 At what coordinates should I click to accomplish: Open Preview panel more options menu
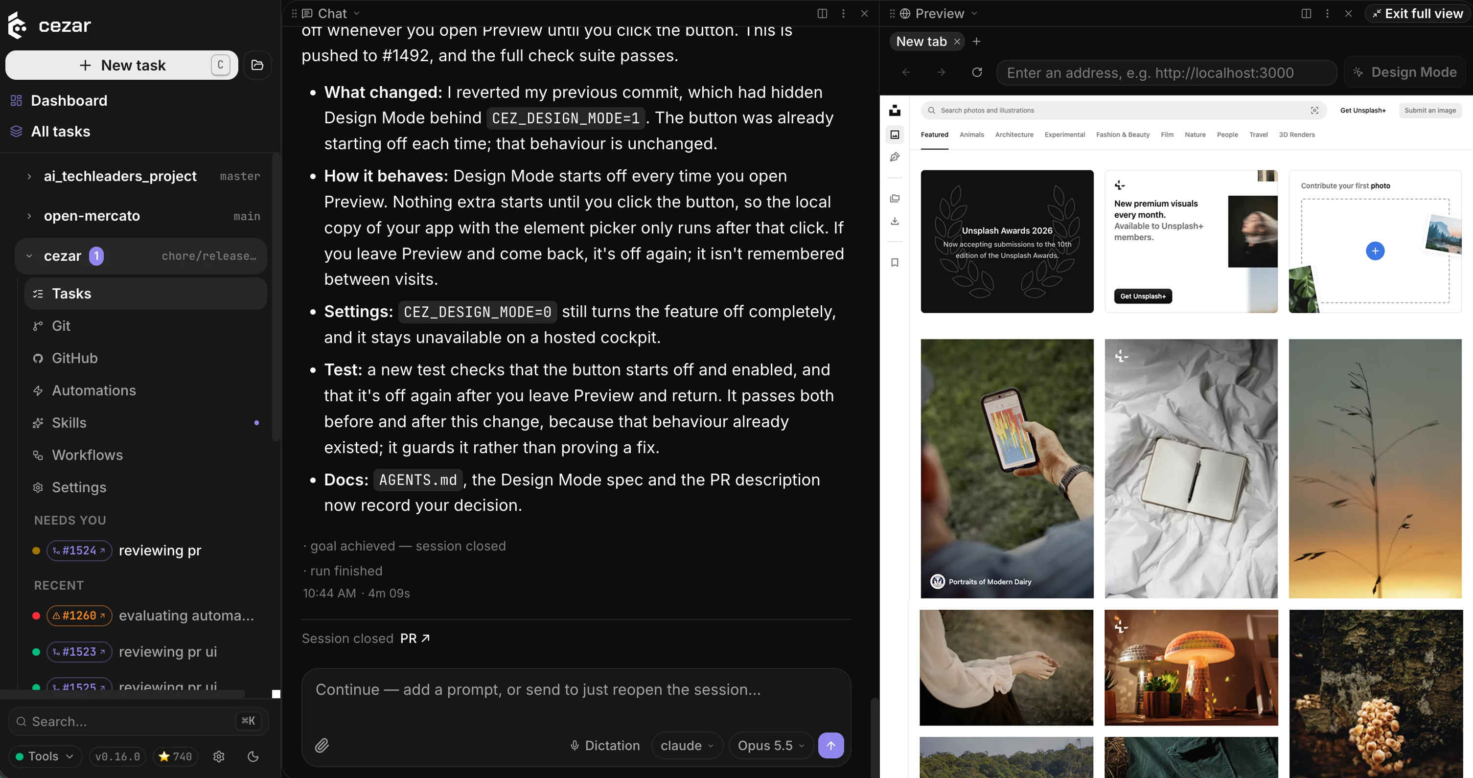click(x=1327, y=13)
